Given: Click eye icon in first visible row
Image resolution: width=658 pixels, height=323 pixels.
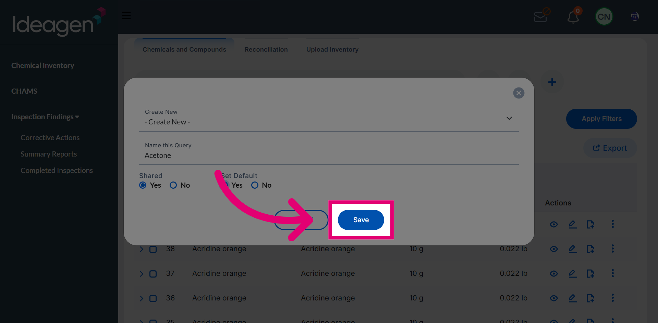Looking at the screenshot, I should pos(554,225).
